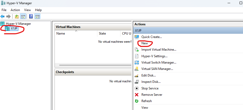Open Virtual Switch Manager icon
The width and height of the screenshot is (243, 110).
tap(137, 63)
